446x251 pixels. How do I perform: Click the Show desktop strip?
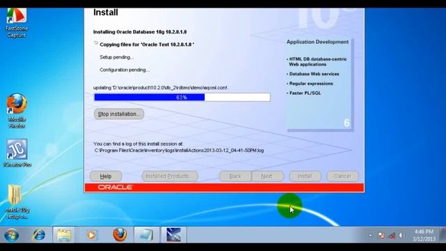coord(443,235)
